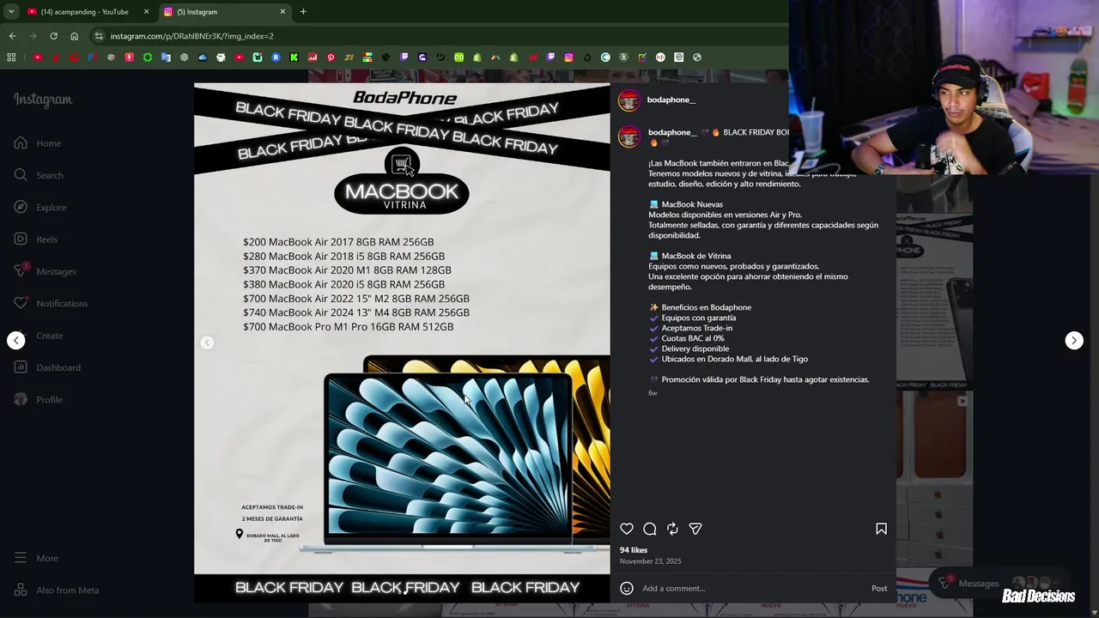Open the Instagram bookmark in bookmarks bar
The image size is (1099, 618).
coord(568,58)
